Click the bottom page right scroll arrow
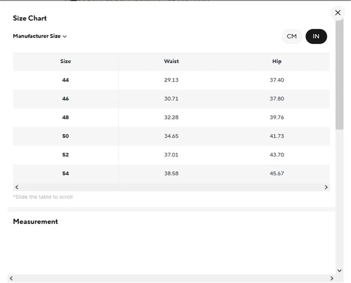 [332, 278]
